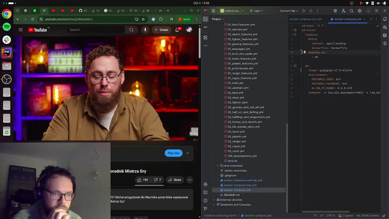389x219 pixels.
Task: Open the Git tool window icon
Action: coord(205,209)
